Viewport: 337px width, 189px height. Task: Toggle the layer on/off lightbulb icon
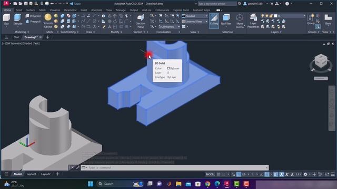click(x=262, y=16)
